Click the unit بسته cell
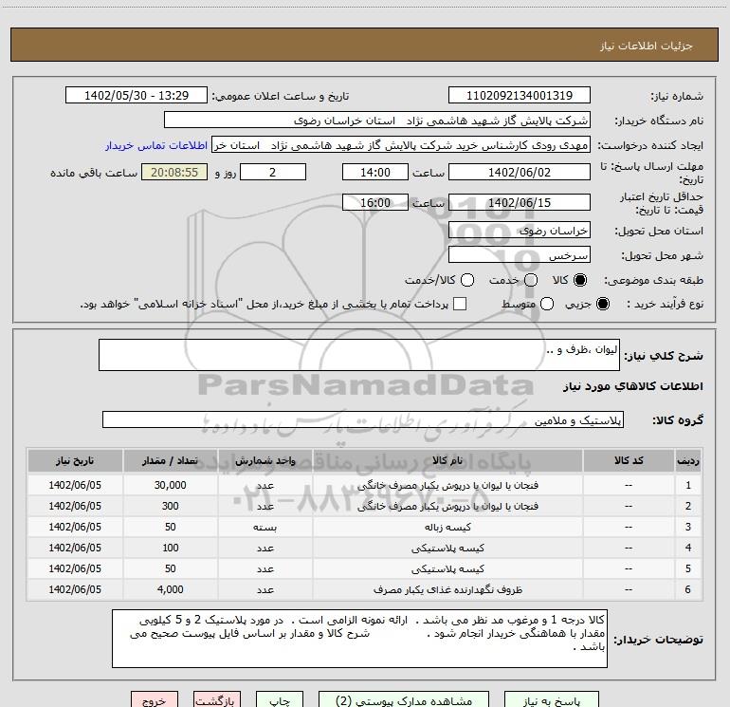The height and width of the screenshot is (707, 730). point(265,527)
